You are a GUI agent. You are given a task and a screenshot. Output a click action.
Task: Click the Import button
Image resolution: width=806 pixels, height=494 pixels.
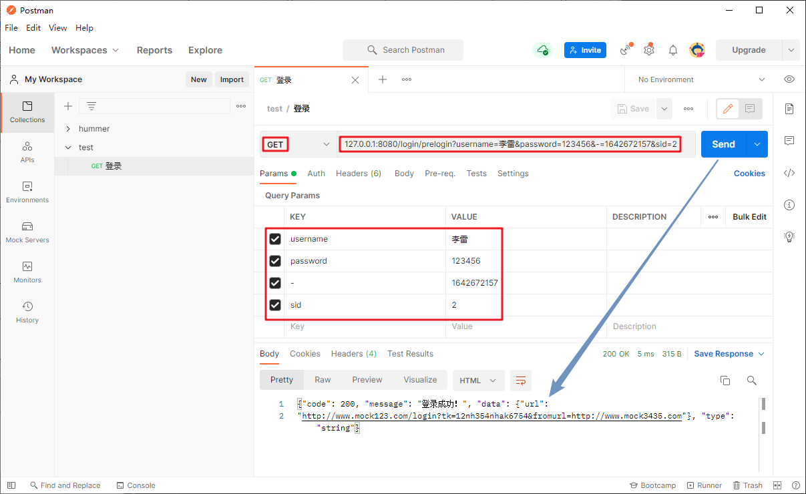pyautogui.click(x=232, y=79)
